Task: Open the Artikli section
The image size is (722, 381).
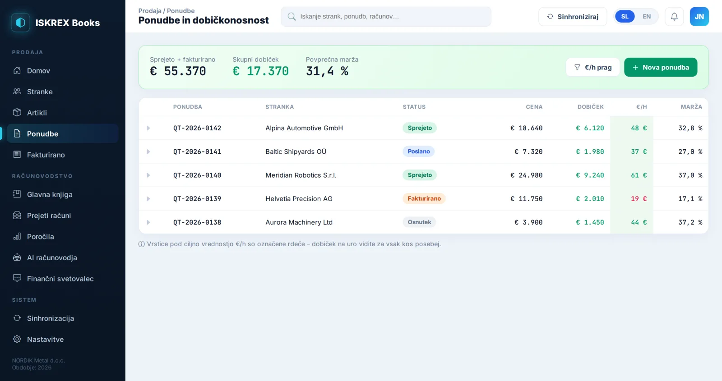Action: 63,112
